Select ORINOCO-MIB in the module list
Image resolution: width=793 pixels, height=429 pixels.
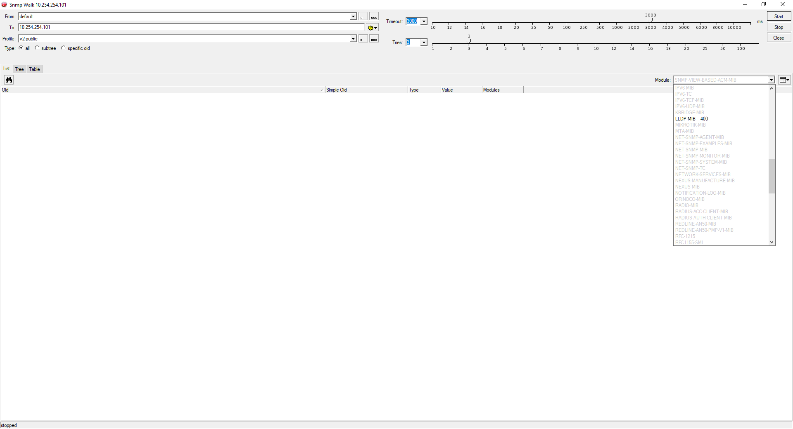690,199
